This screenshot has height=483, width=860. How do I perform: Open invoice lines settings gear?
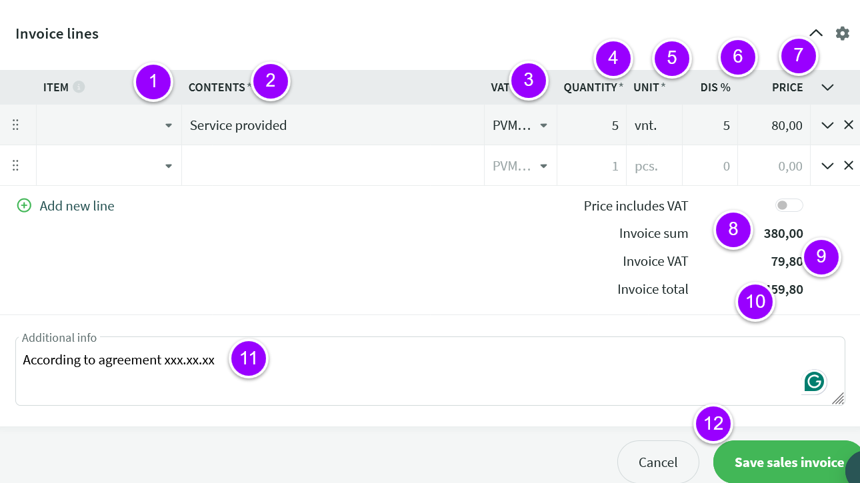pyautogui.click(x=843, y=33)
